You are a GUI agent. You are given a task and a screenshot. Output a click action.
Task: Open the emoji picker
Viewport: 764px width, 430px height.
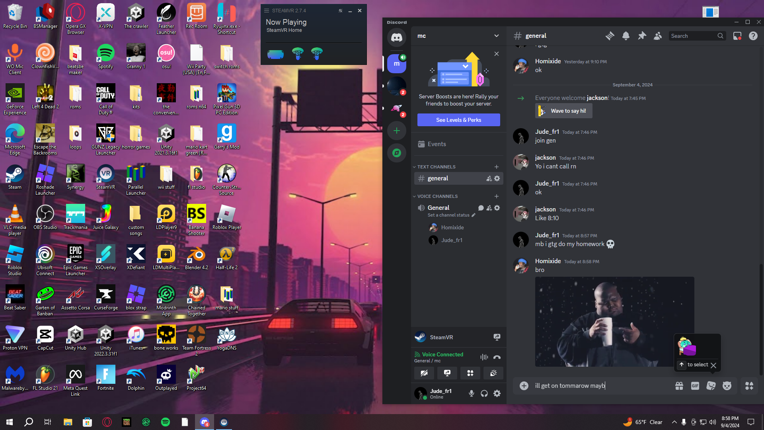[x=727, y=386]
